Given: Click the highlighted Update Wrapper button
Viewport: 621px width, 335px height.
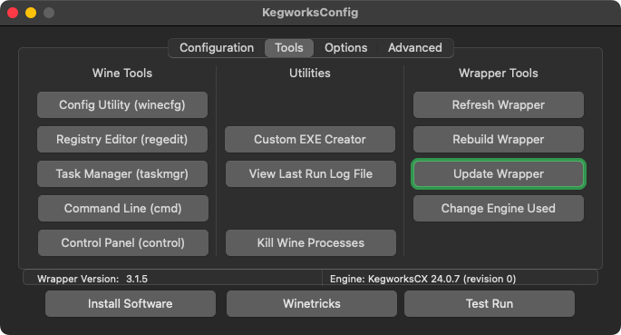Looking at the screenshot, I should coord(499,173).
